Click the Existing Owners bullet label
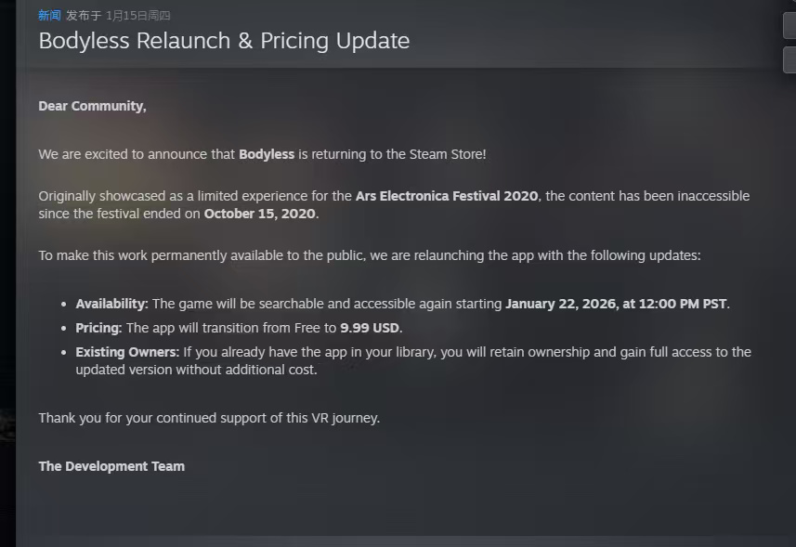 127,352
